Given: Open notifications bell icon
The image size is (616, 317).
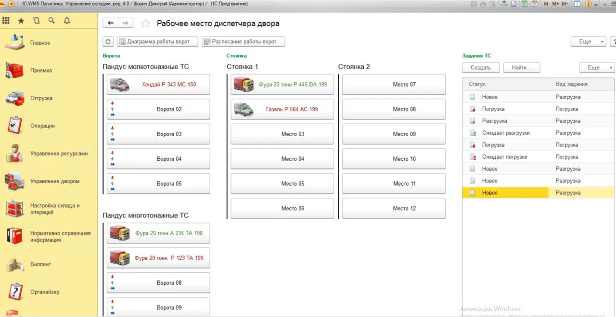Looking at the screenshot, I should tap(67, 21).
